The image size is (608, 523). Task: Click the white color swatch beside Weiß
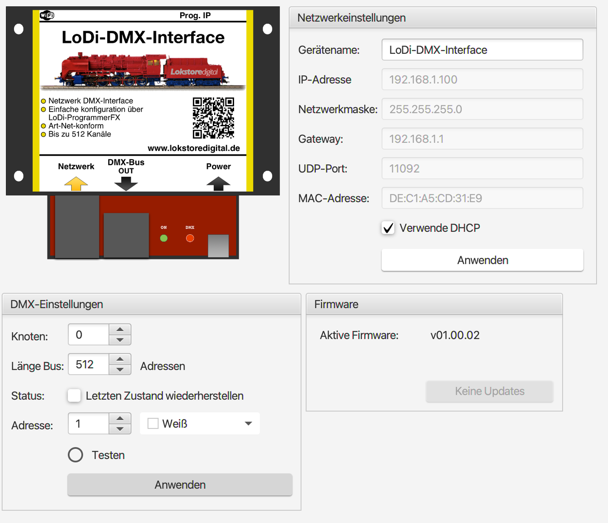[x=153, y=424]
